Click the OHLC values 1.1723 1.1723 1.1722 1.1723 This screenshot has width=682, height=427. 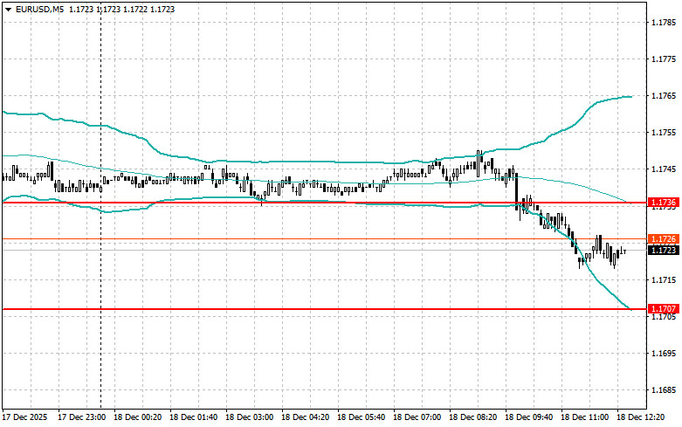(122, 9)
